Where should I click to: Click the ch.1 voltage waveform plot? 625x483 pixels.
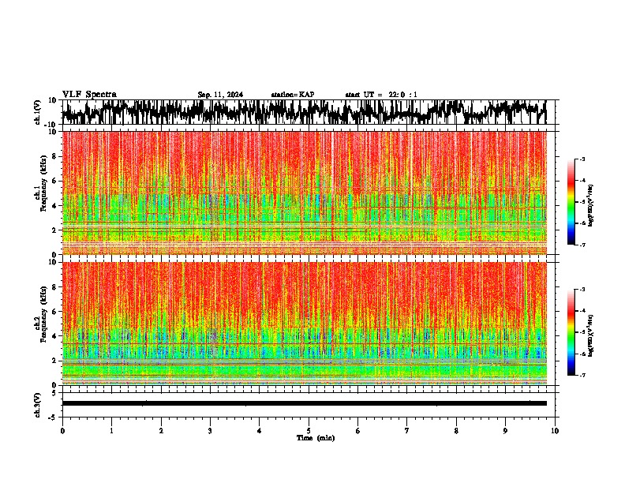point(304,112)
